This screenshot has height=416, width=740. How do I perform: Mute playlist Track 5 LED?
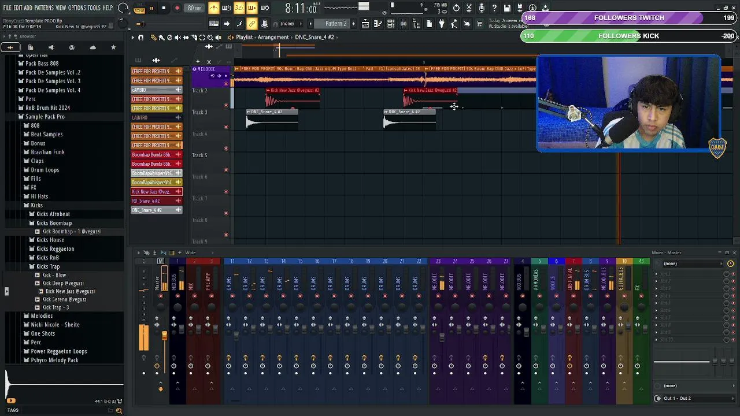click(226, 170)
